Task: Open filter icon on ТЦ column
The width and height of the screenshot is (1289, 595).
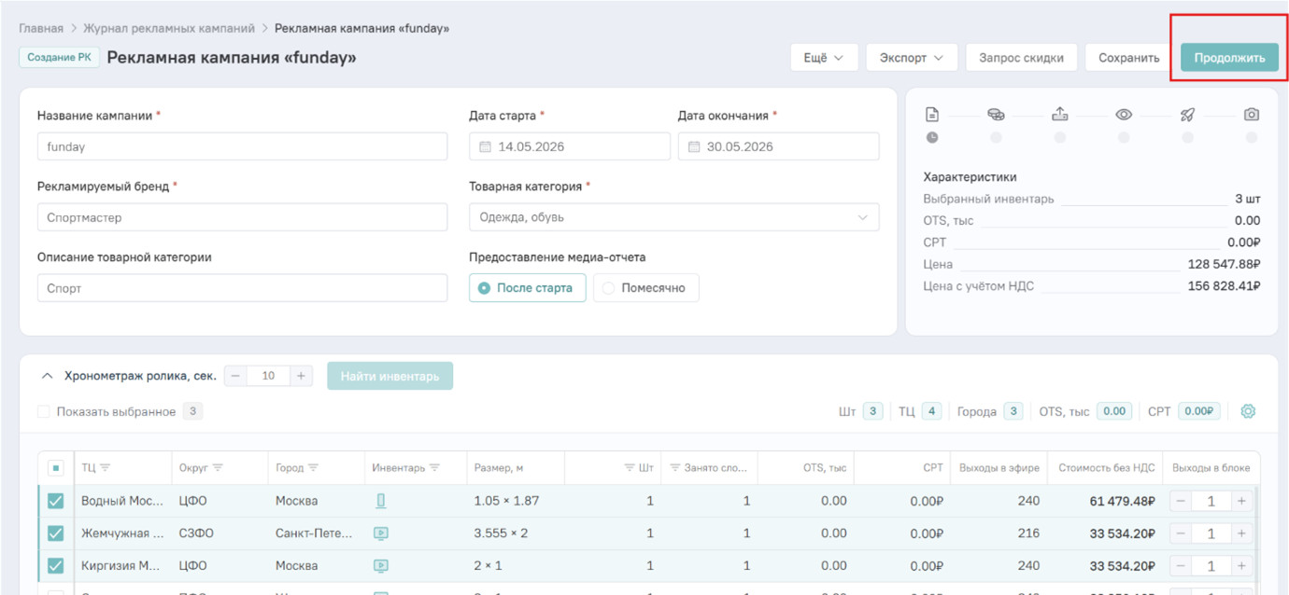Action: pos(106,467)
